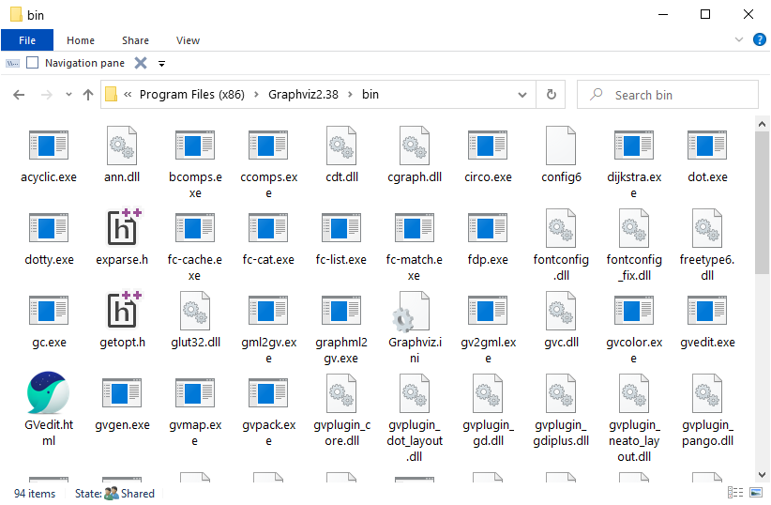Select the cgraph.dll file icon
Image resolution: width=771 pixels, height=505 pixels.
tap(415, 145)
